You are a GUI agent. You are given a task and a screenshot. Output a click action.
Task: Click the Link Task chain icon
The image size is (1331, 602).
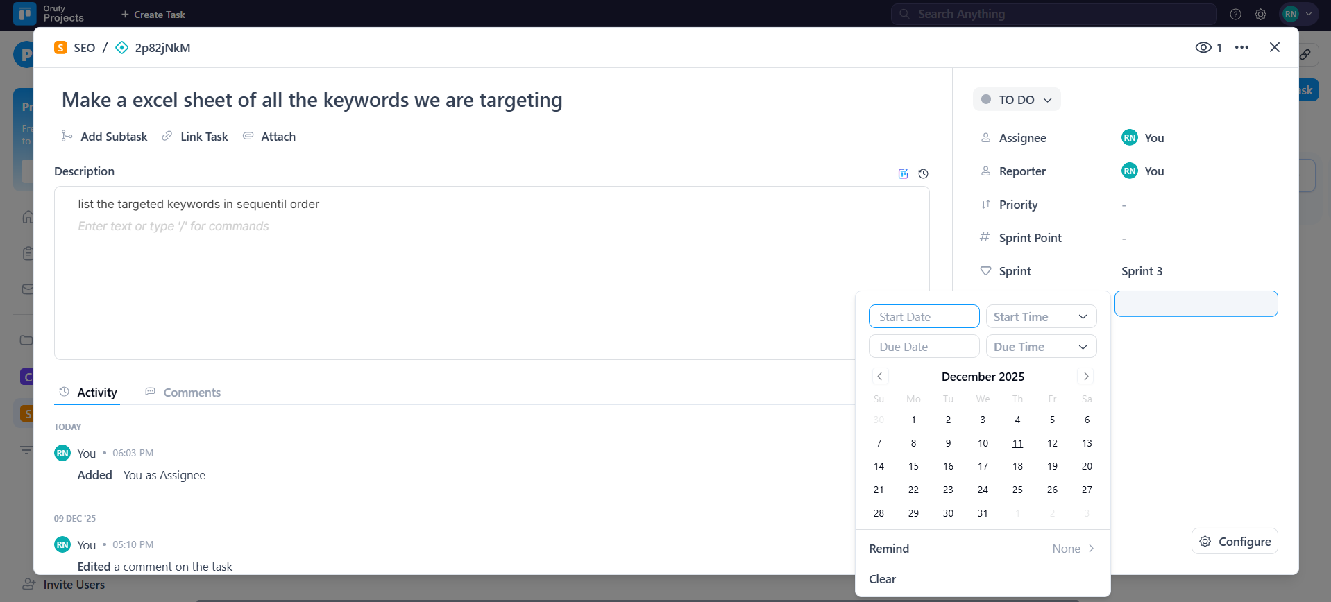tap(167, 137)
